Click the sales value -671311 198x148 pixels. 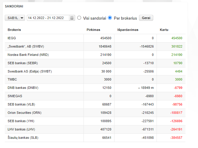pos(148,129)
